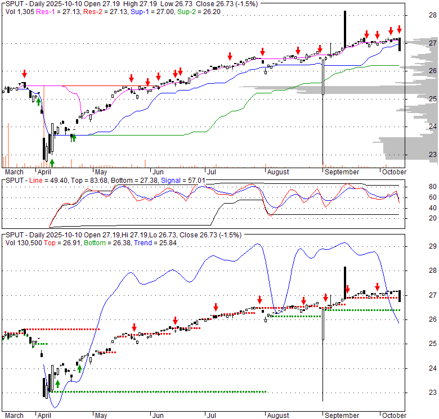Click the 28 price label on top chart axis
Viewport: 439px width, 419px height.
[x=433, y=15]
